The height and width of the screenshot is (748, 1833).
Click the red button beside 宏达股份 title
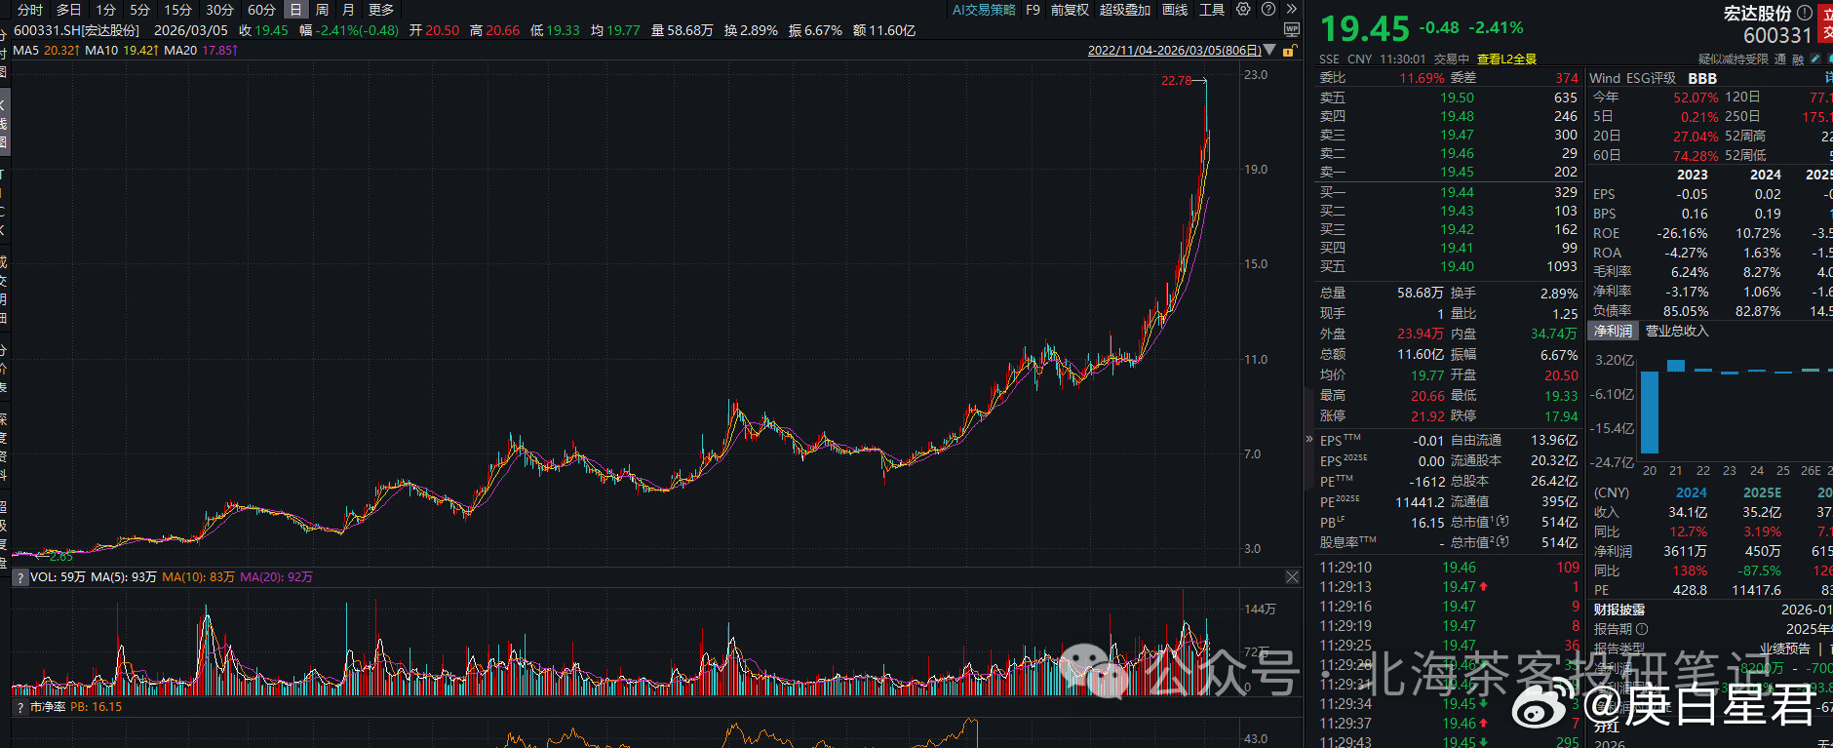(1826, 23)
